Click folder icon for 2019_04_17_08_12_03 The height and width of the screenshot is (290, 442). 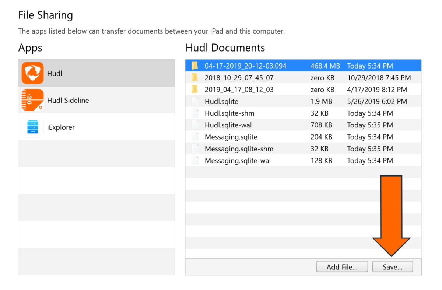point(195,90)
